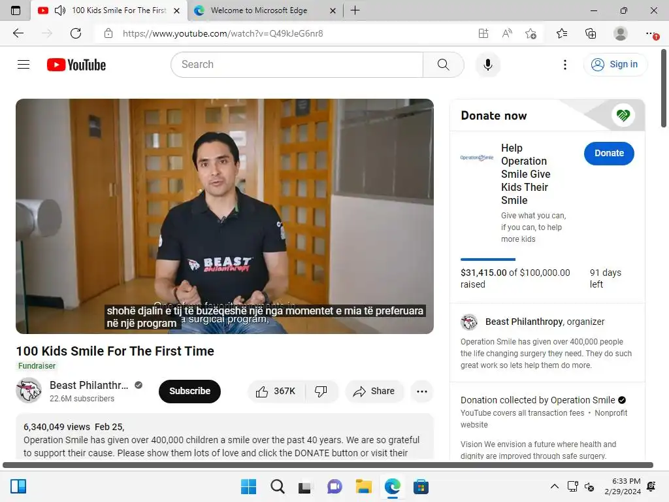Image resolution: width=669 pixels, height=502 pixels.
Task: View site information lock icon
Action: (108, 33)
